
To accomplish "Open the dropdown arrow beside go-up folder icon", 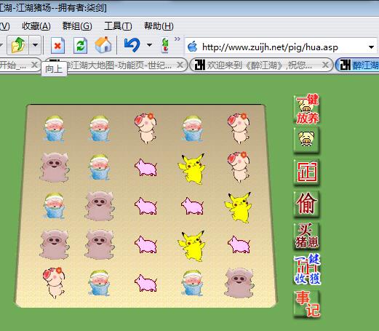I will coord(36,45).
